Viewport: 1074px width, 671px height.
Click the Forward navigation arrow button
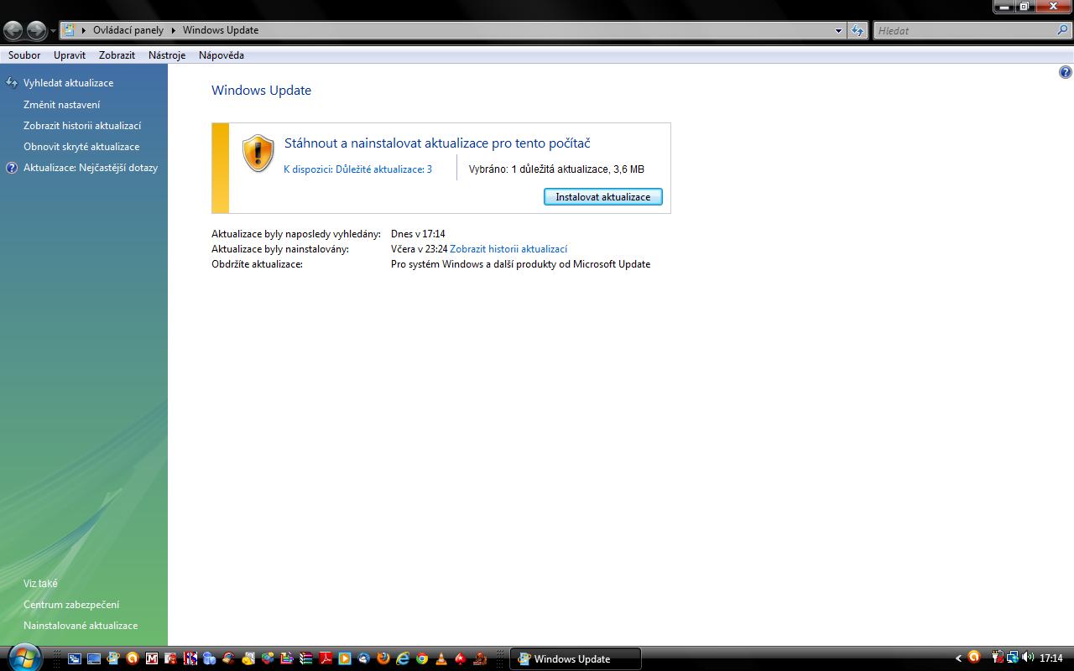click(x=36, y=31)
